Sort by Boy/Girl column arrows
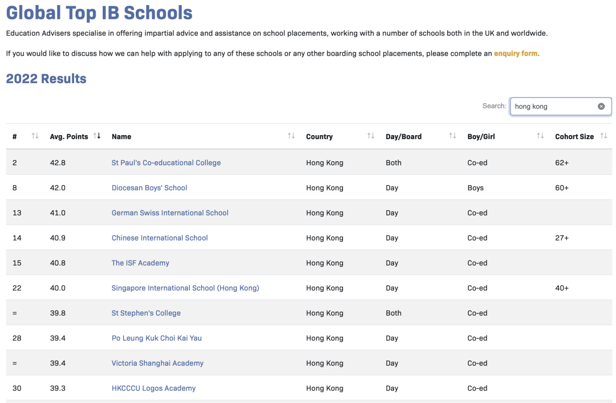The height and width of the screenshot is (403, 616). tap(540, 136)
